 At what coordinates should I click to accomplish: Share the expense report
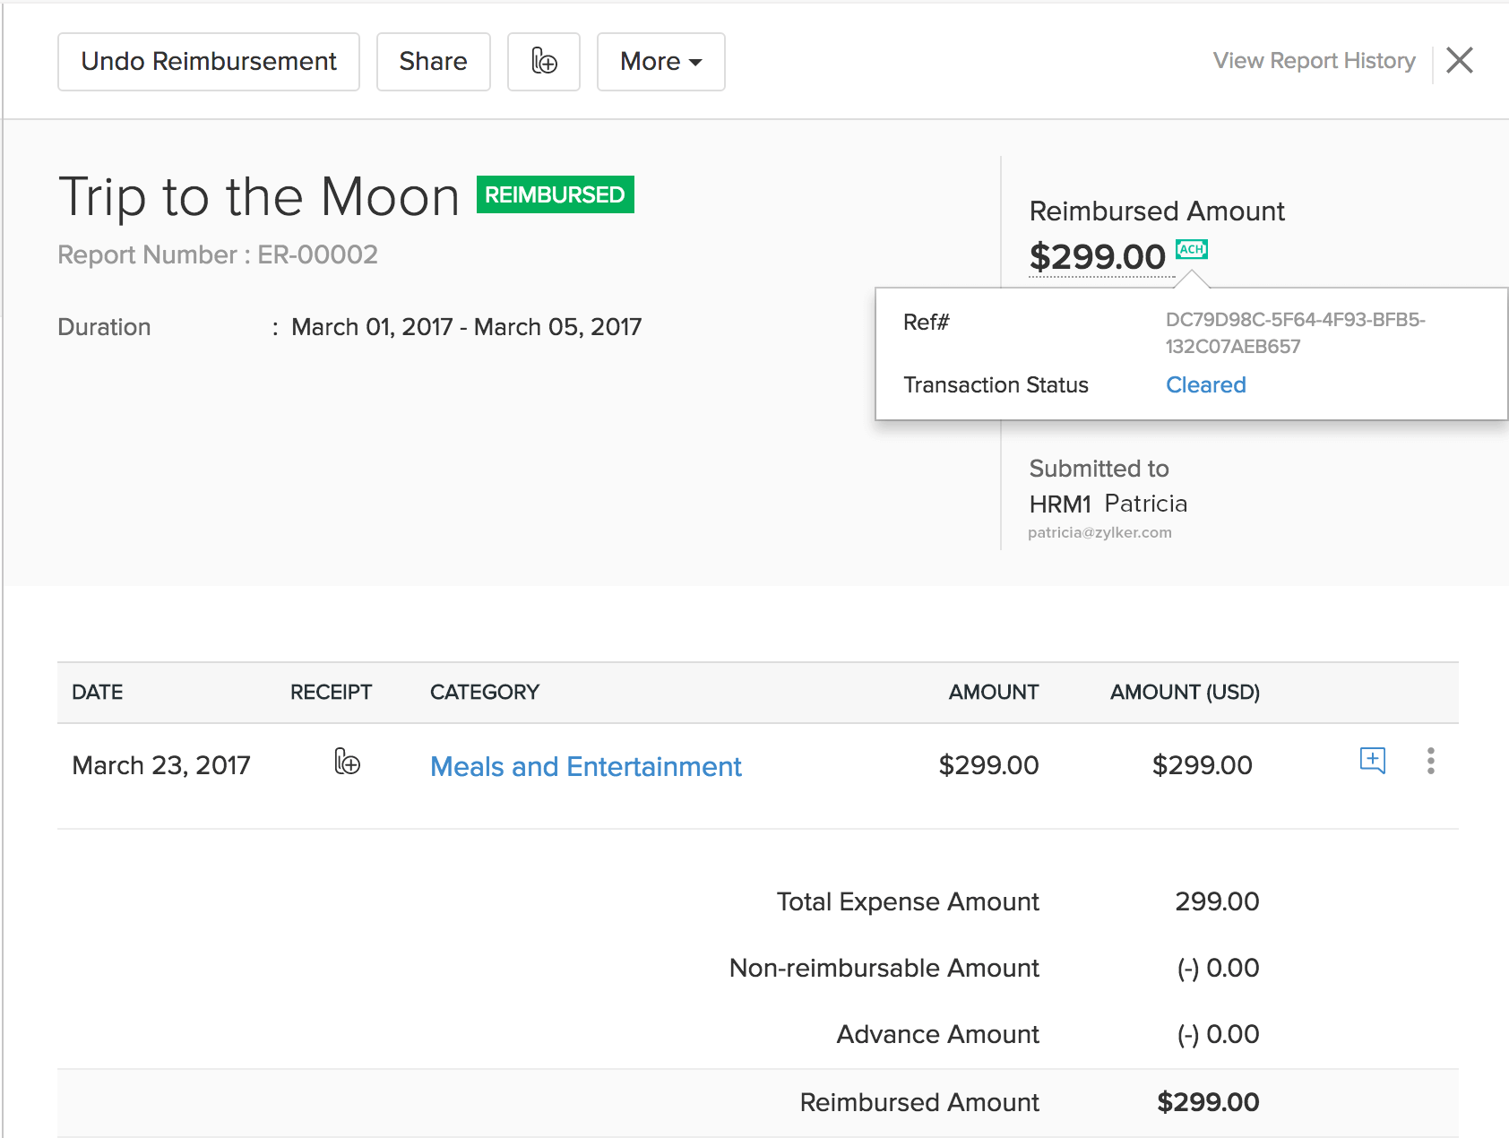[433, 61]
